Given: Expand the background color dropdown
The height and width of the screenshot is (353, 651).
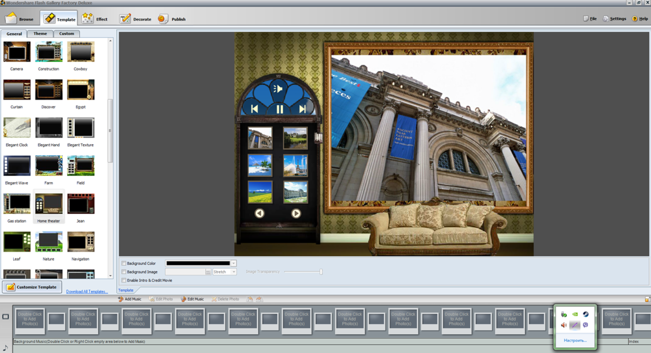Looking at the screenshot, I should click(233, 264).
